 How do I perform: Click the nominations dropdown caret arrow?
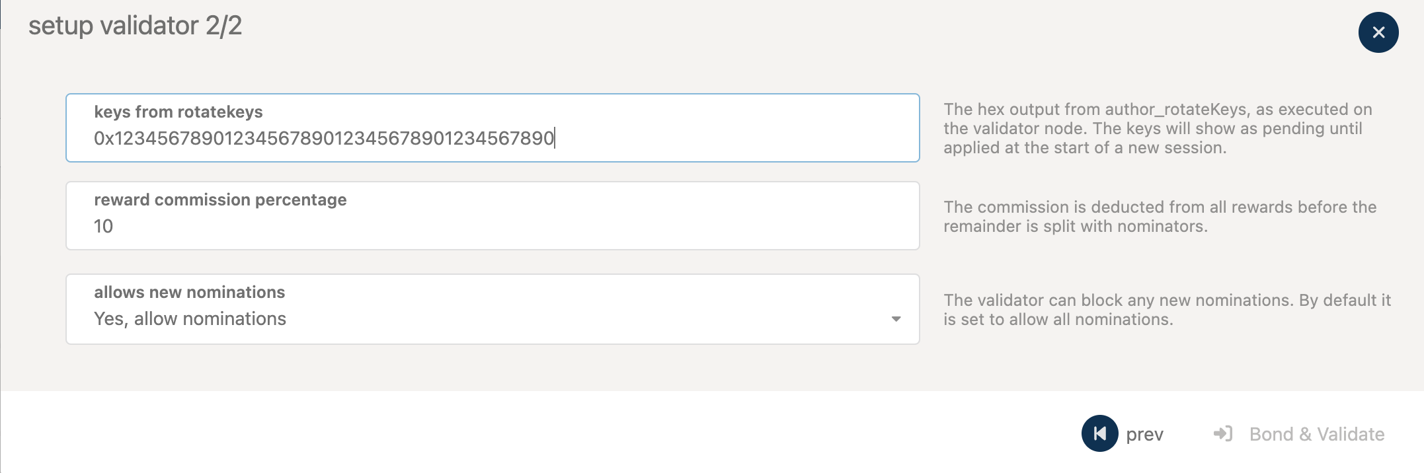pyautogui.click(x=896, y=319)
